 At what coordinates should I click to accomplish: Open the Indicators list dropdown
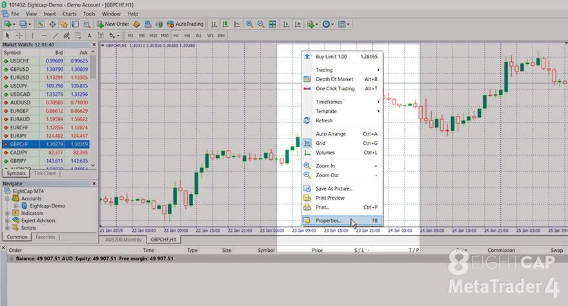click(312, 24)
